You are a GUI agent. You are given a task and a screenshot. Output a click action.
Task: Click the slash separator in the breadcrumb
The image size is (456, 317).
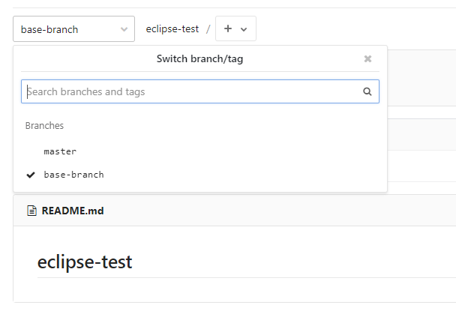coord(208,29)
